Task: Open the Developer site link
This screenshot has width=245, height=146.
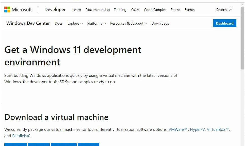Action: click(55, 10)
